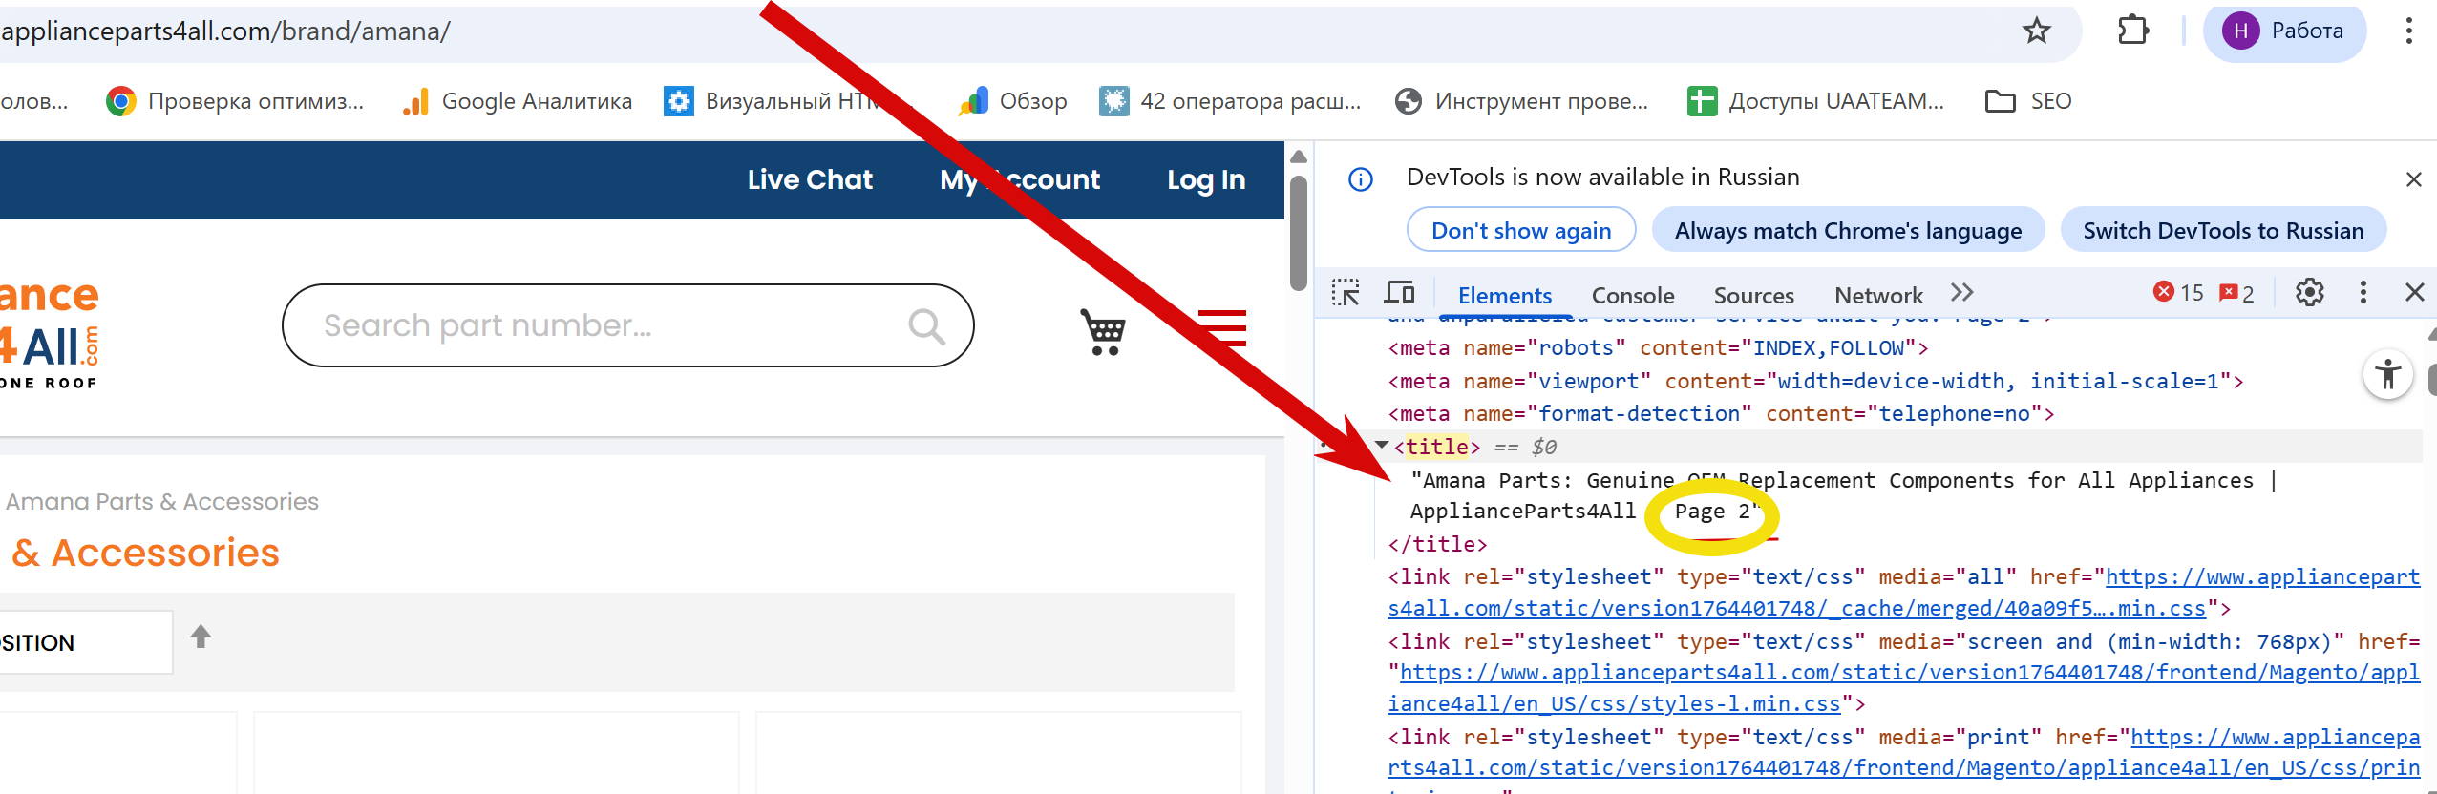
Task: Switch to the Console tab
Action: coord(1633,296)
